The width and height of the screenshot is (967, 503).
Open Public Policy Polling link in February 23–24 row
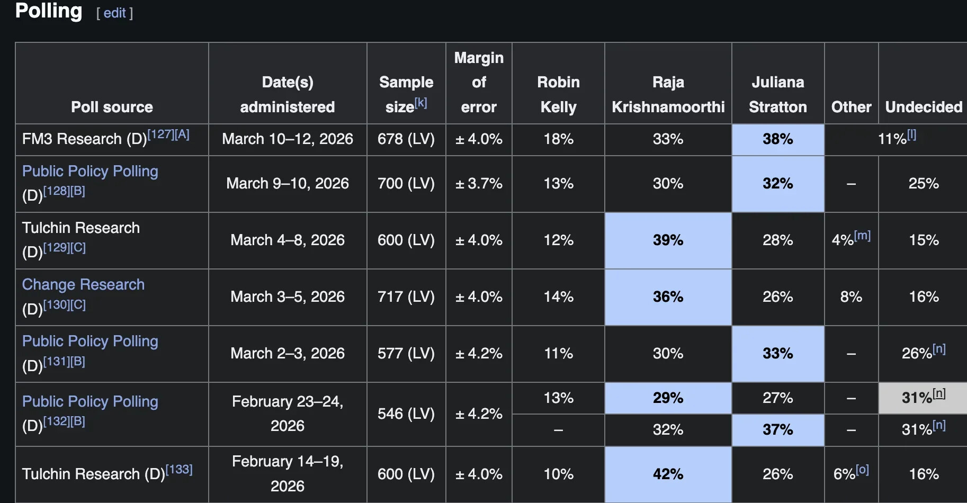pos(90,401)
